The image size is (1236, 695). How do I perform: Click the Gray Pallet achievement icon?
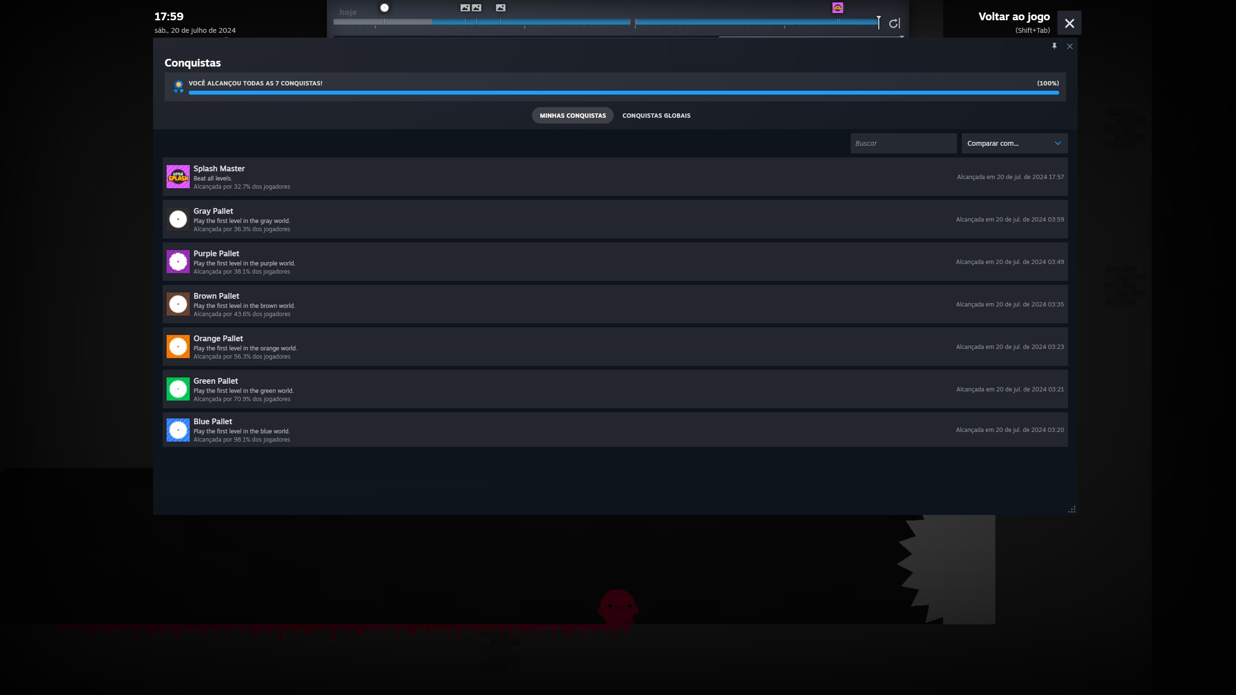(178, 219)
